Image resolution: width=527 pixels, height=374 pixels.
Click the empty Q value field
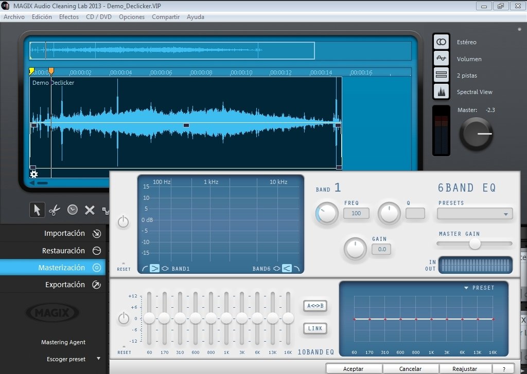pyautogui.click(x=415, y=213)
